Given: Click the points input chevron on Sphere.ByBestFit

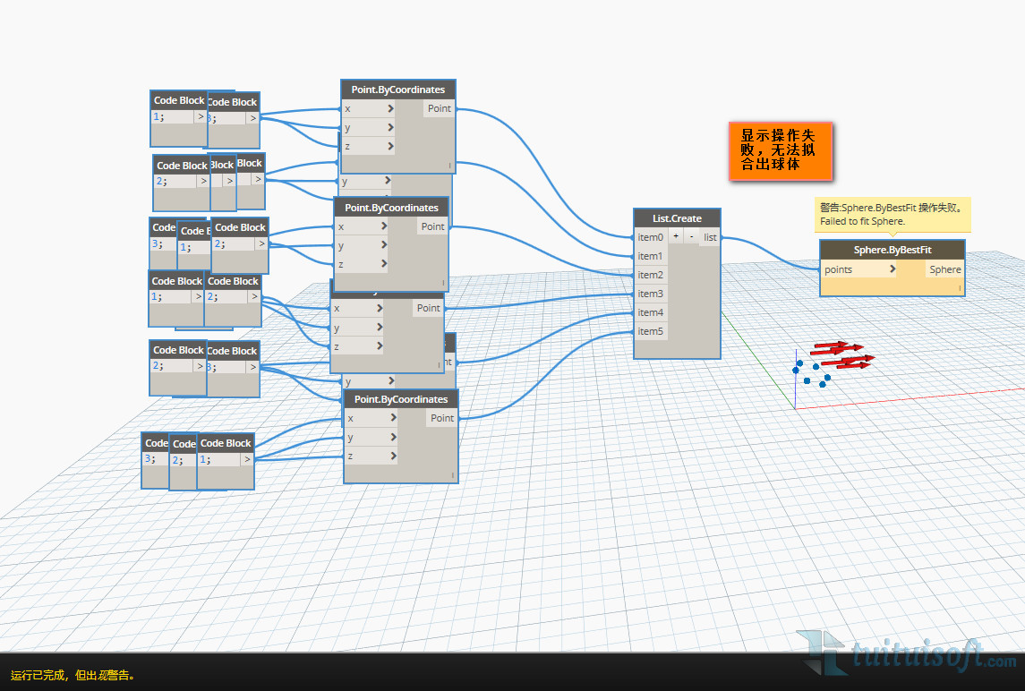Looking at the screenshot, I should [893, 269].
